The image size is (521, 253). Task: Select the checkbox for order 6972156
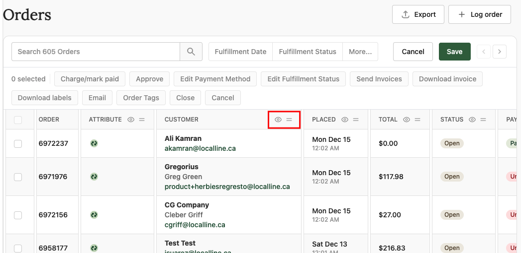[18, 215]
